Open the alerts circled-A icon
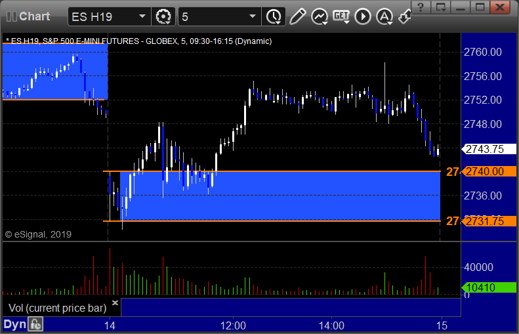519x334 pixels. tap(384, 16)
